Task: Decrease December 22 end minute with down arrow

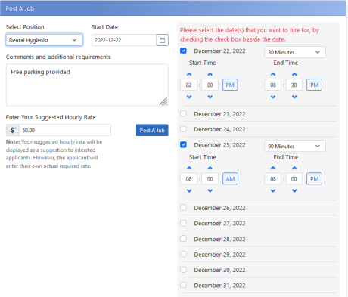Action: [x=294, y=97]
